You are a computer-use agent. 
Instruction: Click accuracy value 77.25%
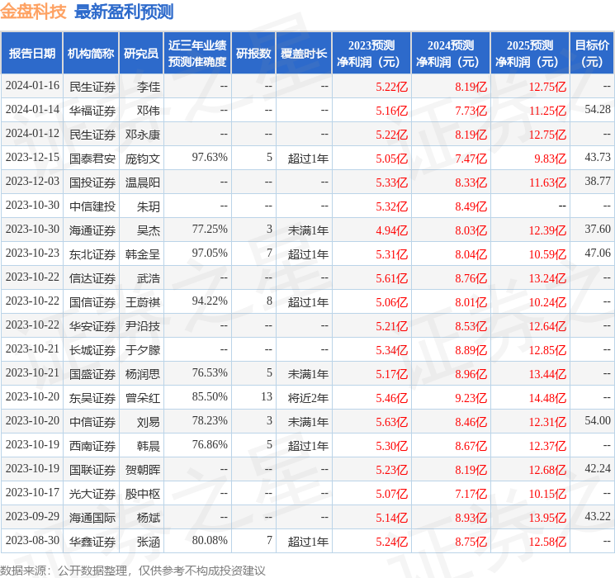tap(210, 230)
